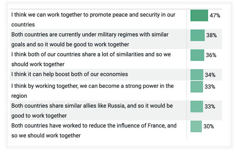Select the green bar beside 'allies like Russia'

coord(197,107)
